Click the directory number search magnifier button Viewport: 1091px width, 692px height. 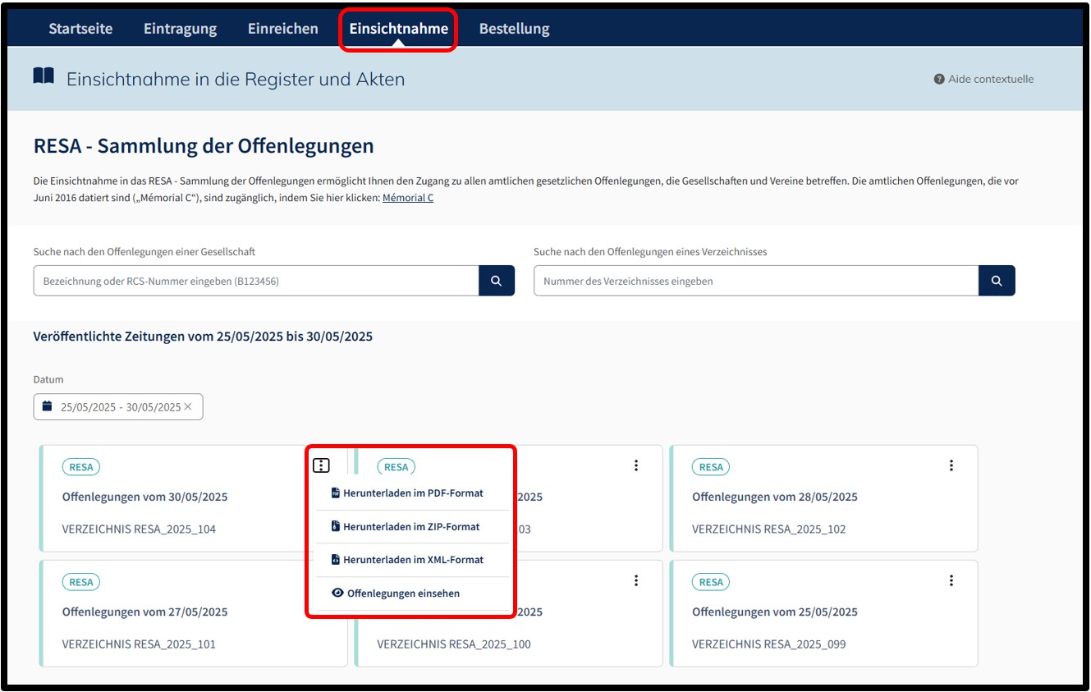[997, 281]
